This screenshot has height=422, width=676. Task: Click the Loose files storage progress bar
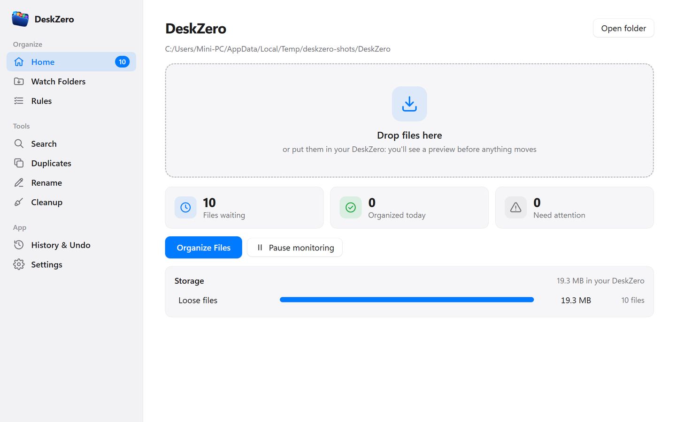point(407,300)
